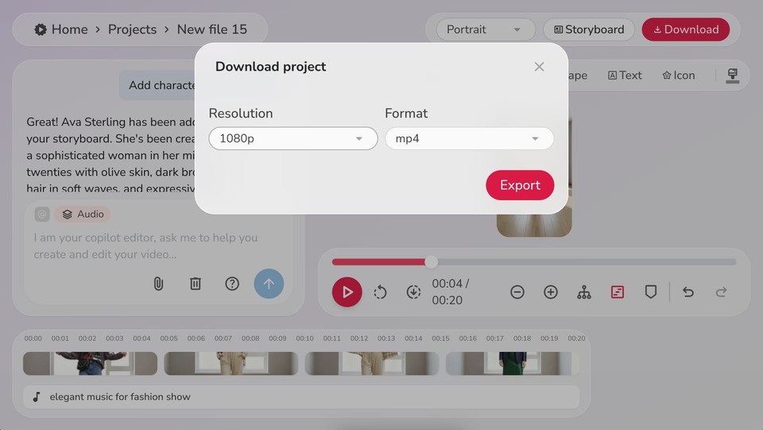Click the zoom in plus icon
Image resolution: width=763 pixels, height=430 pixels.
click(x=551, y=292)
